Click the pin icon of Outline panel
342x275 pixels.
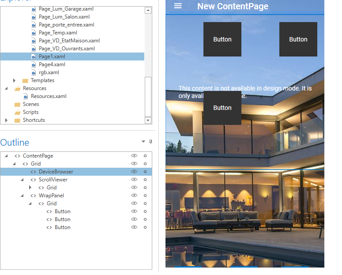(150, 142)
